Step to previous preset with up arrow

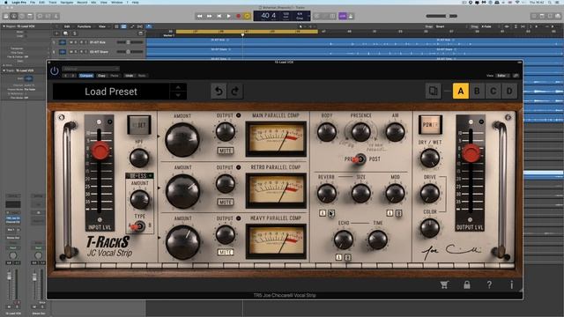pos(178,87)
